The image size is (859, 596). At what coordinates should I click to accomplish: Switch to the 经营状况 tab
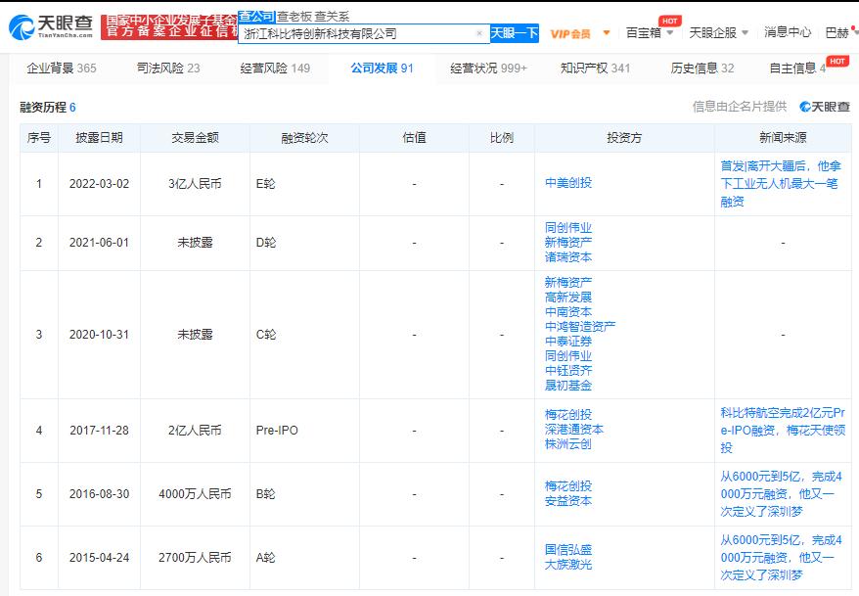(x=488, y=68)
